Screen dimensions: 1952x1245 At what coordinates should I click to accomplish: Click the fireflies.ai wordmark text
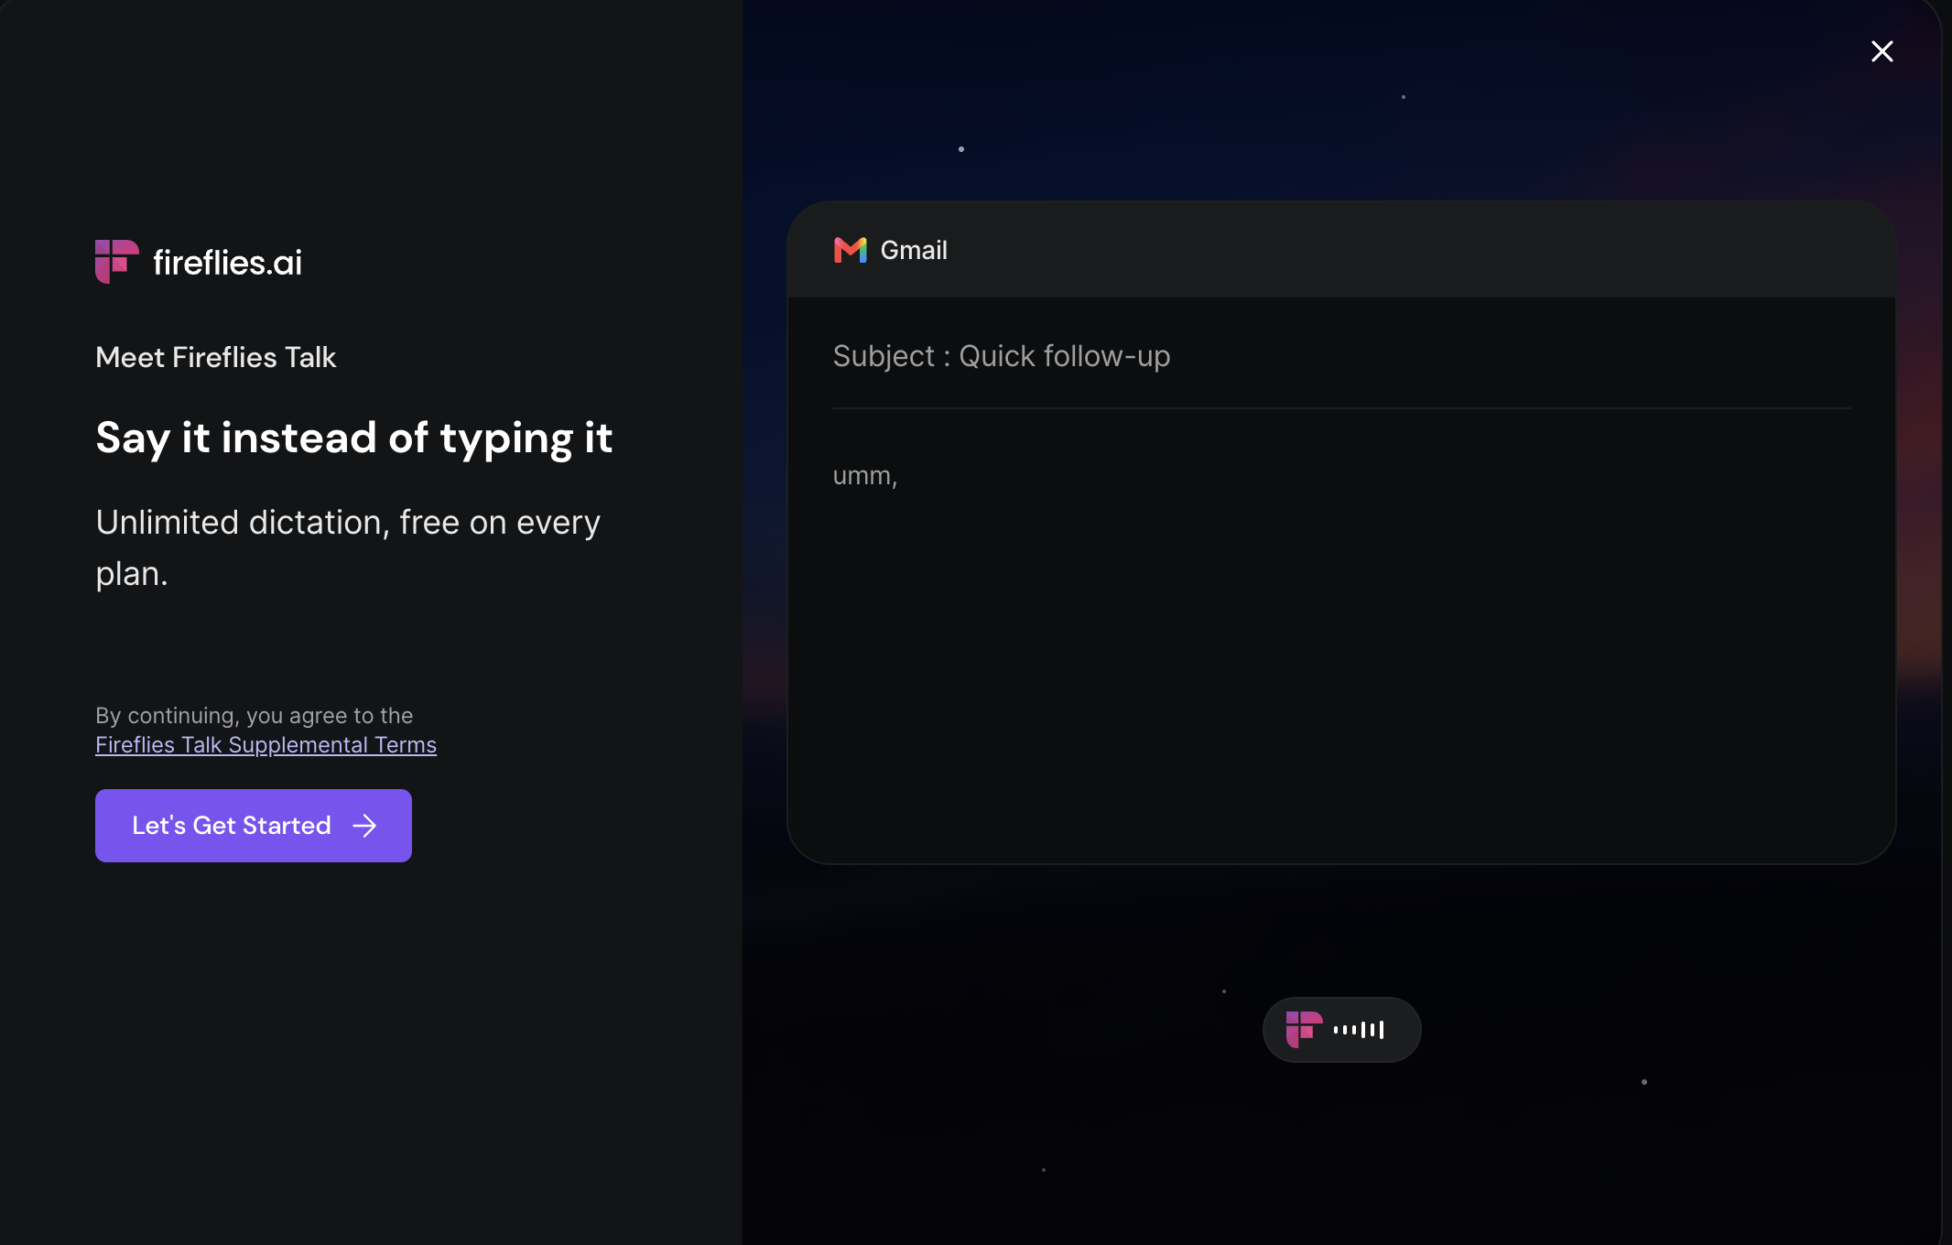tap(227, 263)
